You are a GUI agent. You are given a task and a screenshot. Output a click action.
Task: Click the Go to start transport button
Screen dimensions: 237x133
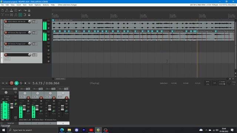click(3, 83)
